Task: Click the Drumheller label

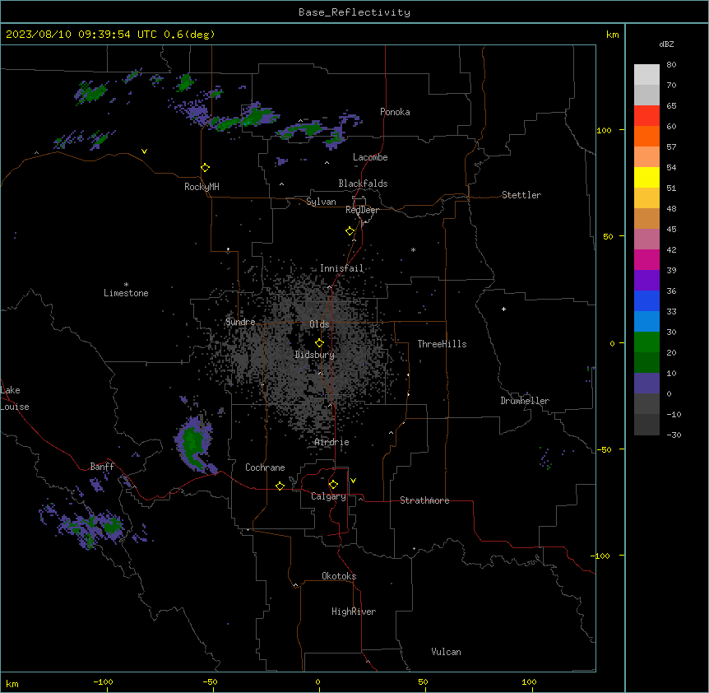Action: click(x=525, y=401)
